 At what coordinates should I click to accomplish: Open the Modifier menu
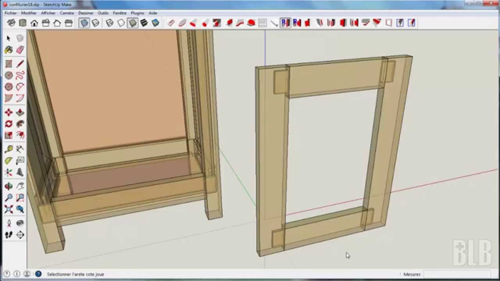tap(29, 13)
